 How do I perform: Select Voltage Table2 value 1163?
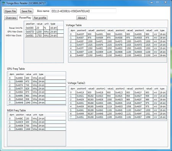tap(110, 110)
